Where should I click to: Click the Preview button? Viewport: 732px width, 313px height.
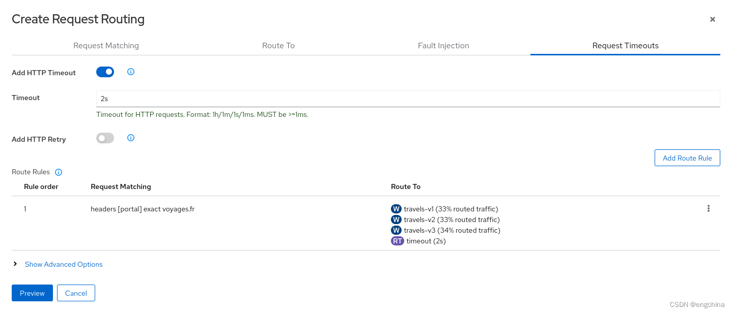pyautogui.click(x=32, y=293)
